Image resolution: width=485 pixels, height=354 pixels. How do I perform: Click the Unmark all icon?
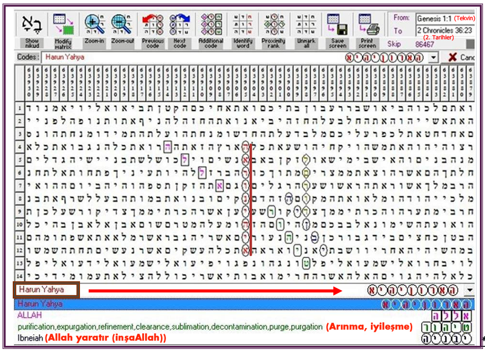click(306, 24)
